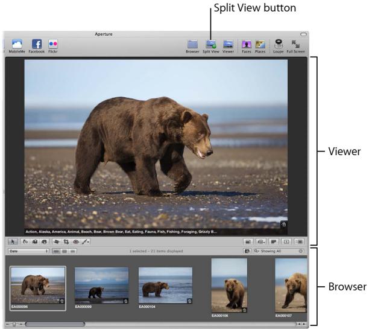Open the Quick Brushes pop-up menu
Viewport: 369px width, 329px height.
tap(86, 241)
